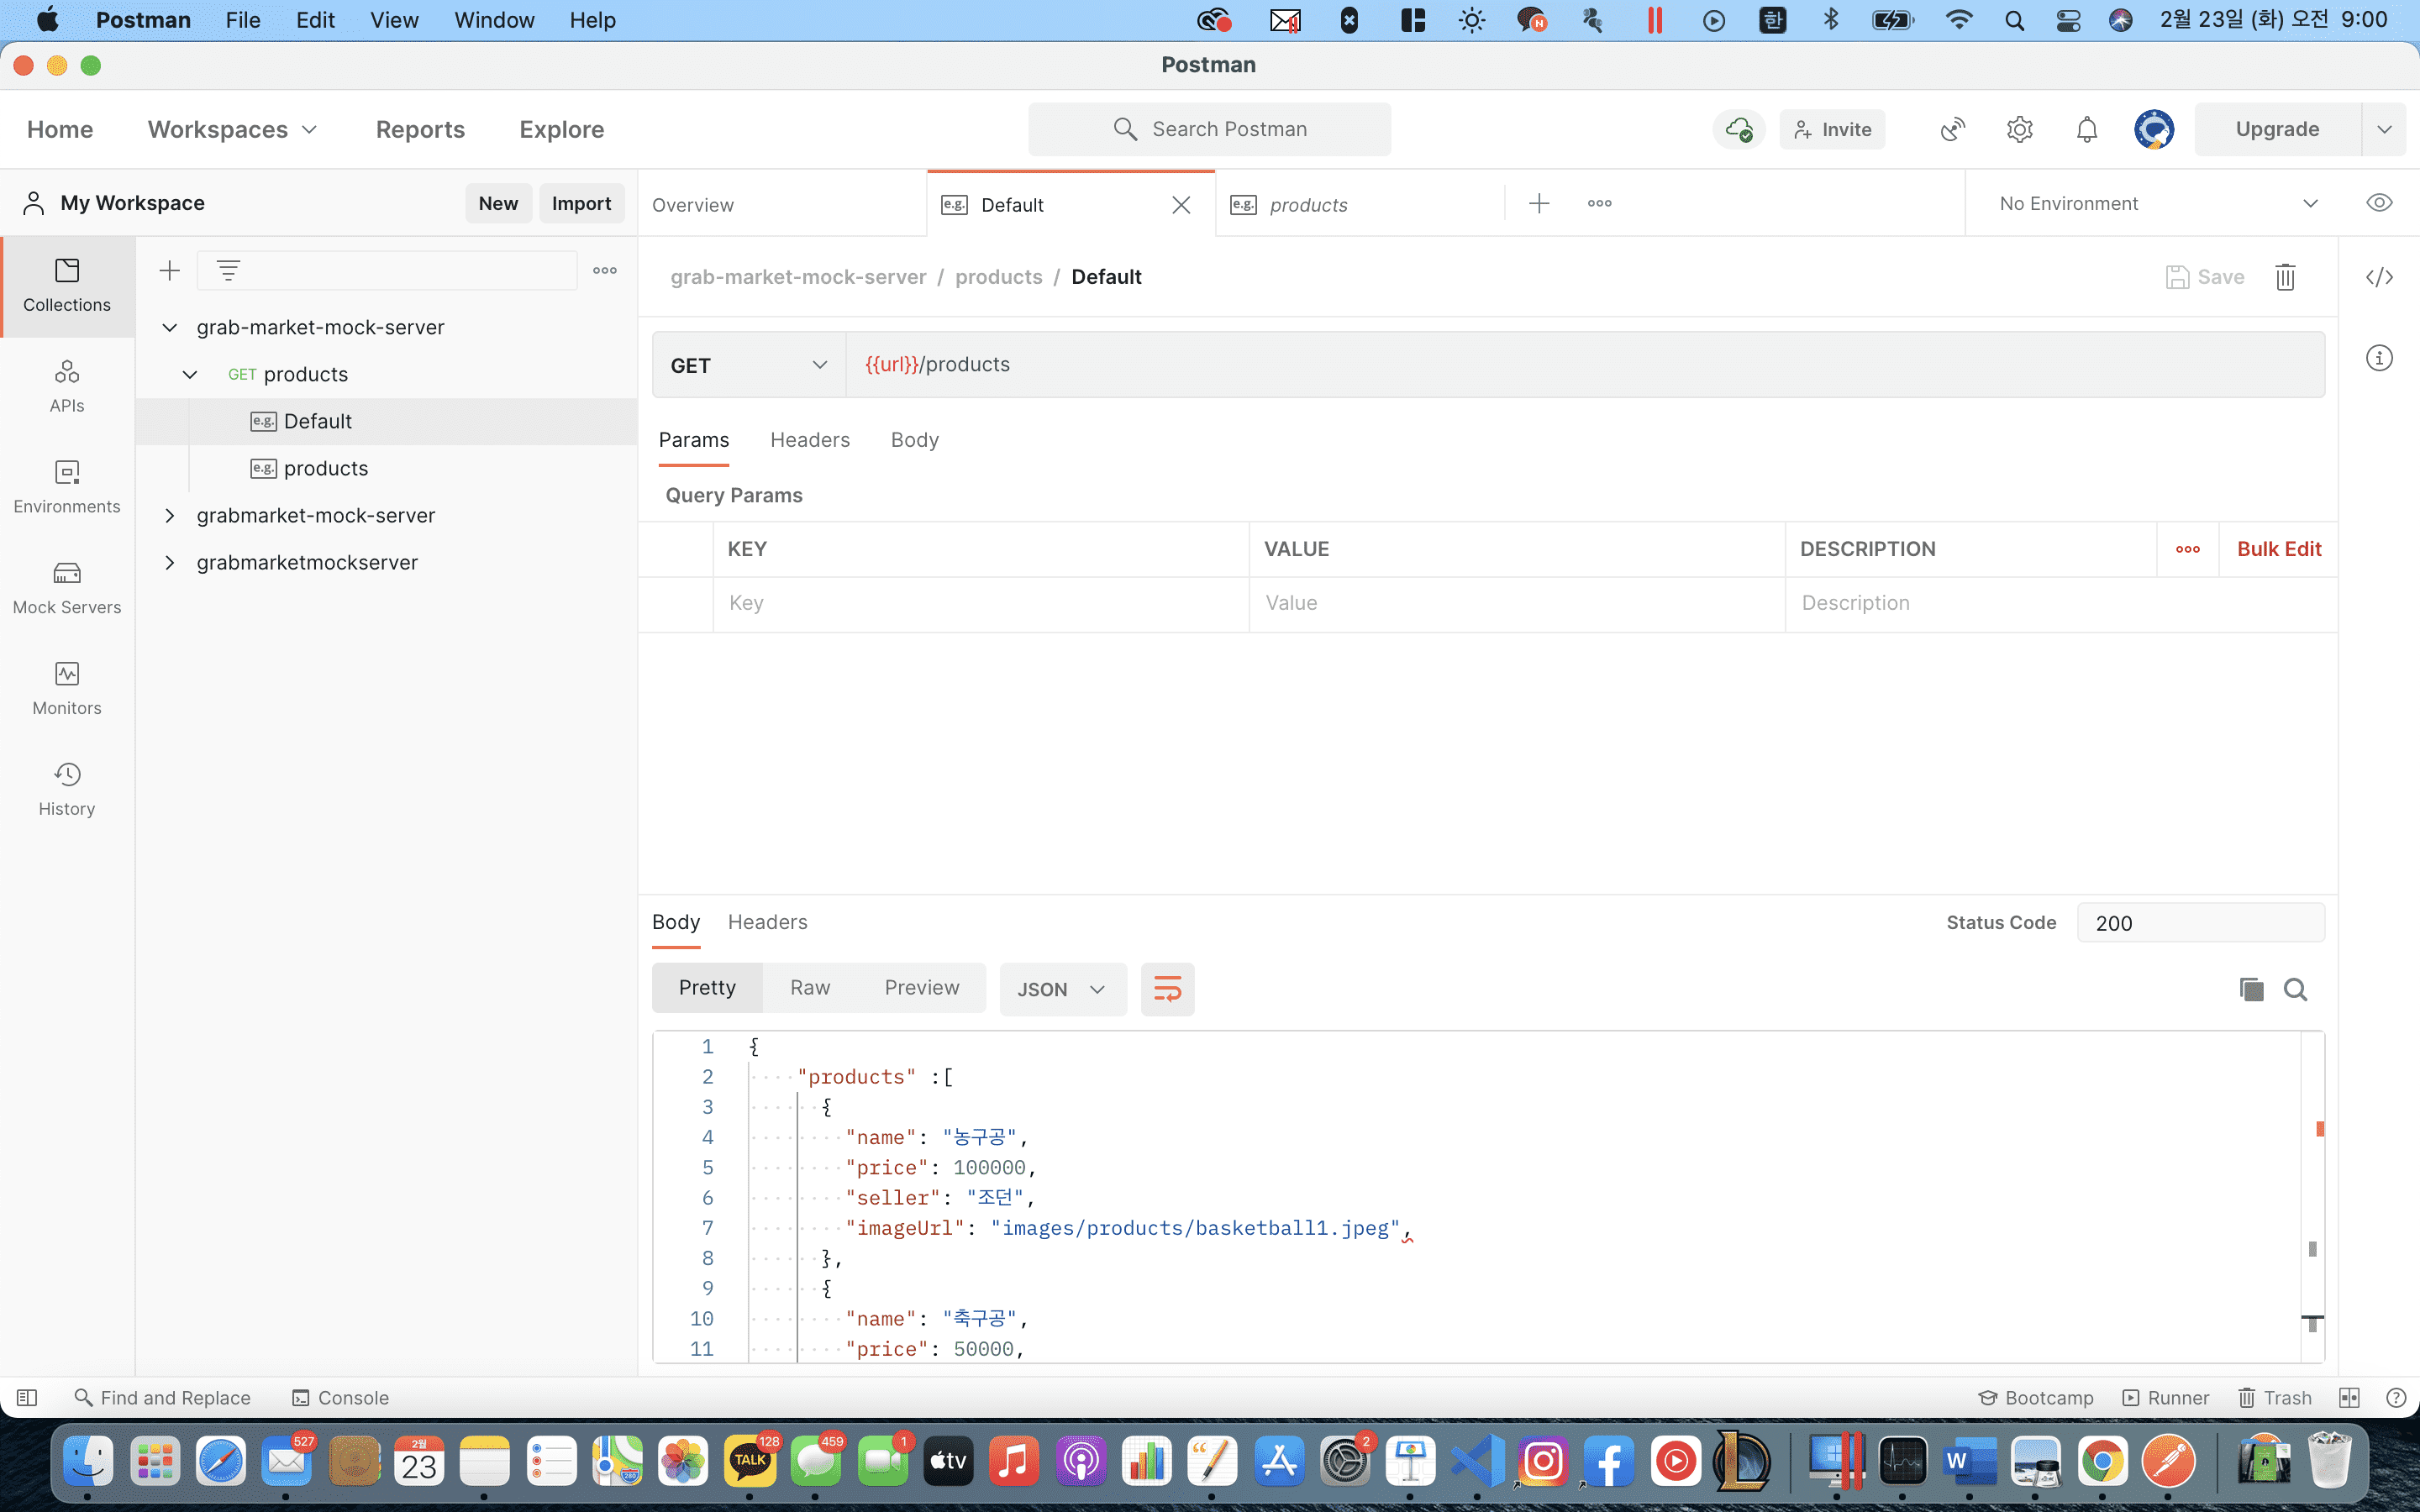Select the request Headers tab
This screenshot has width=2420, height=1512.
coord(809,440)
